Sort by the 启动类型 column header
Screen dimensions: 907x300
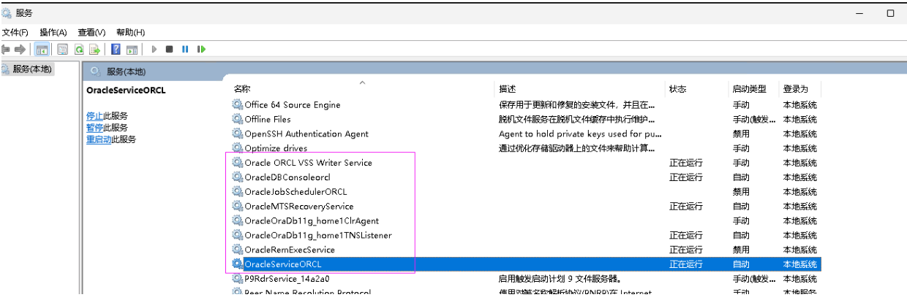click(x=749, y=89)
